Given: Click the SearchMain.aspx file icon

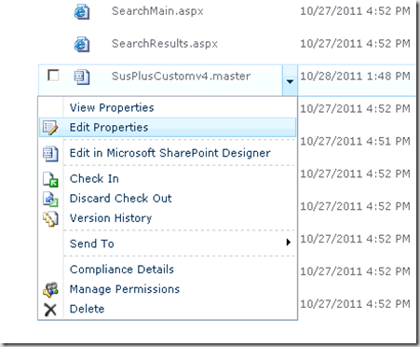Looking at the screenshot, I should tap(82, 12).
